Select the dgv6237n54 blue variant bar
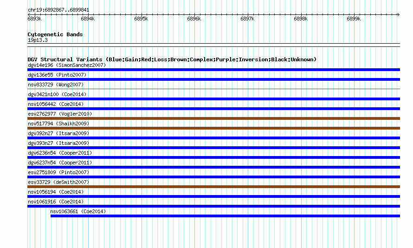413x248 pixels. click(213, 167)
